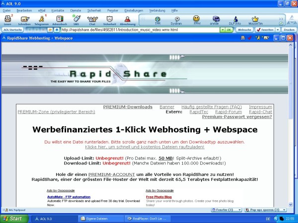
Task: Open the Dienste menu
Action: pos(75,10)
